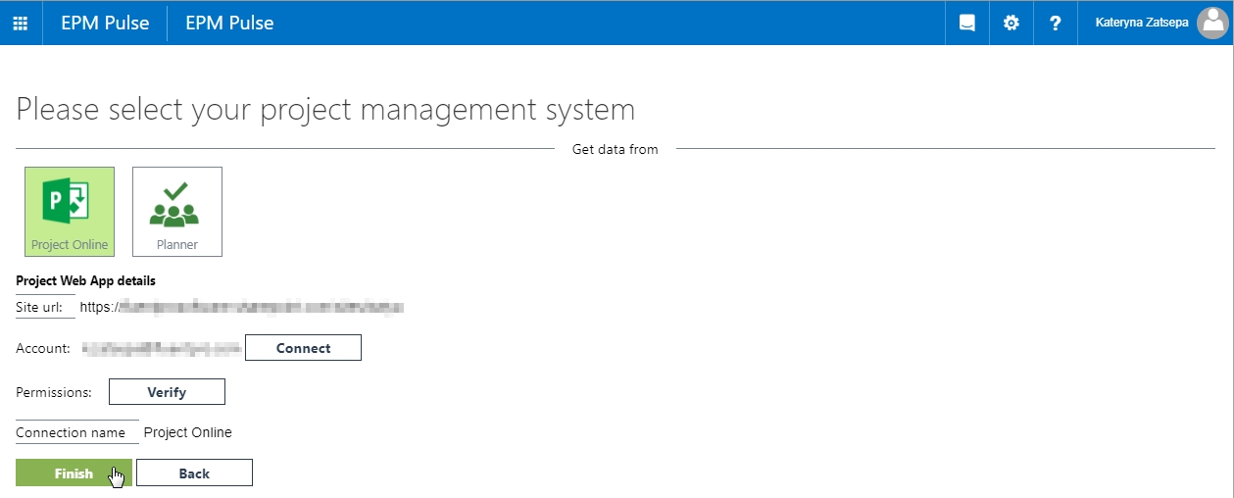This screenshot has height=498, width=1234.
Task: Click the 'Permissions:' label
Action: pos(54,392)
